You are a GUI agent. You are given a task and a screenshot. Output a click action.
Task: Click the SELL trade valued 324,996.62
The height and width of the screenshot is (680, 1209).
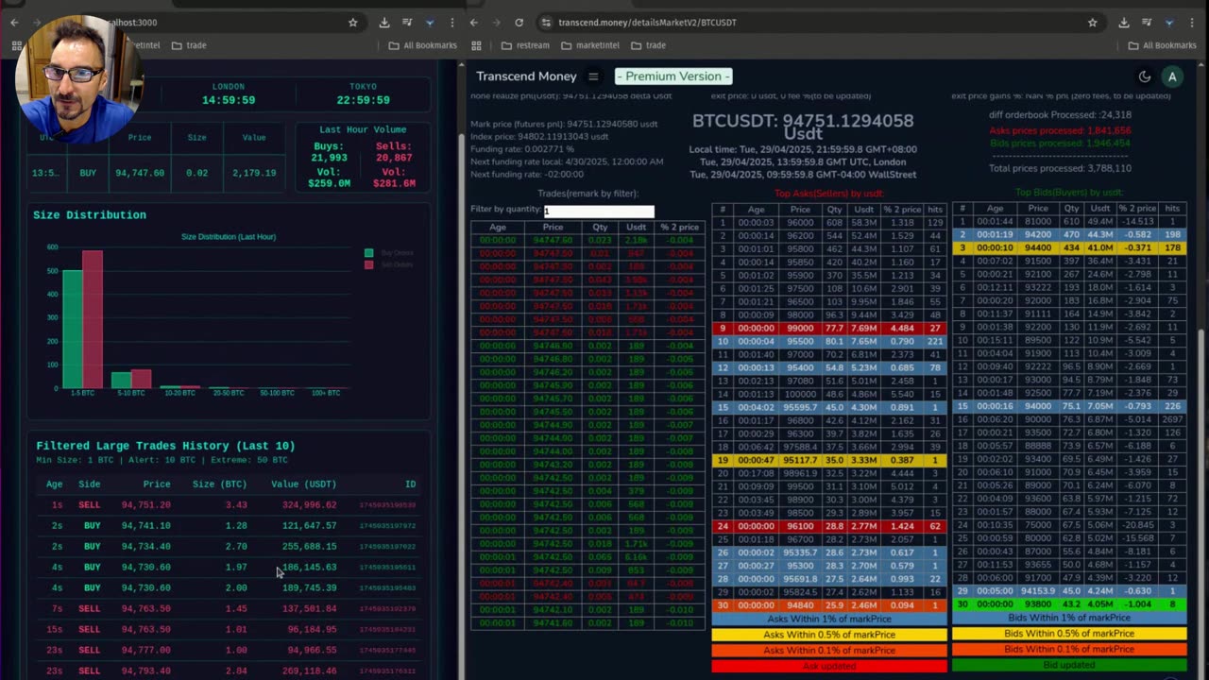click(x=227, y=505)
